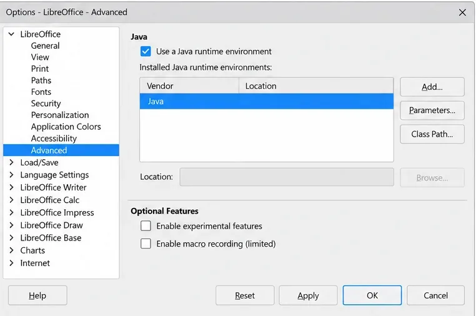The image size is (476, 316).
Task: Open Accessibility settings
Action: click(x=54, y=139)
